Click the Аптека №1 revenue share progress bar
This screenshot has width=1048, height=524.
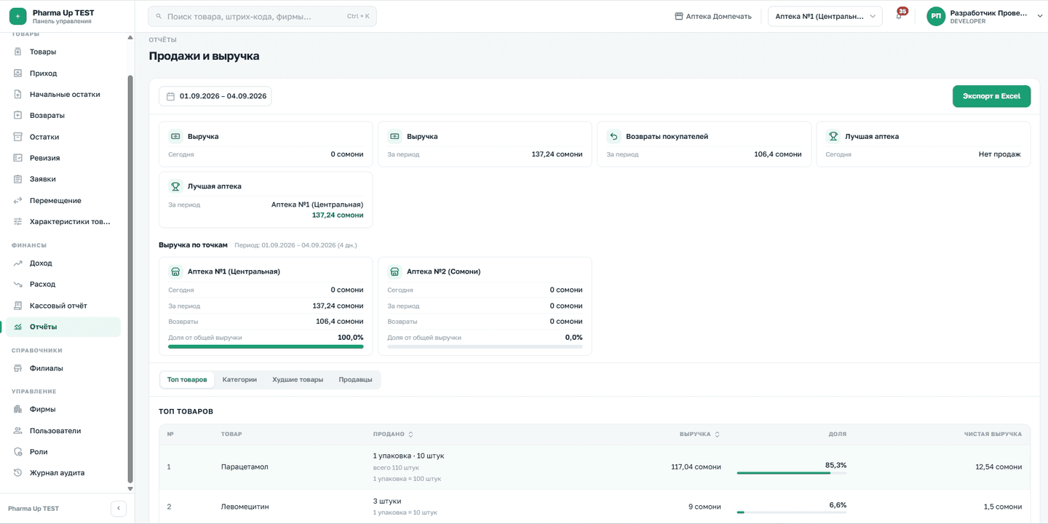pos(266,346)
